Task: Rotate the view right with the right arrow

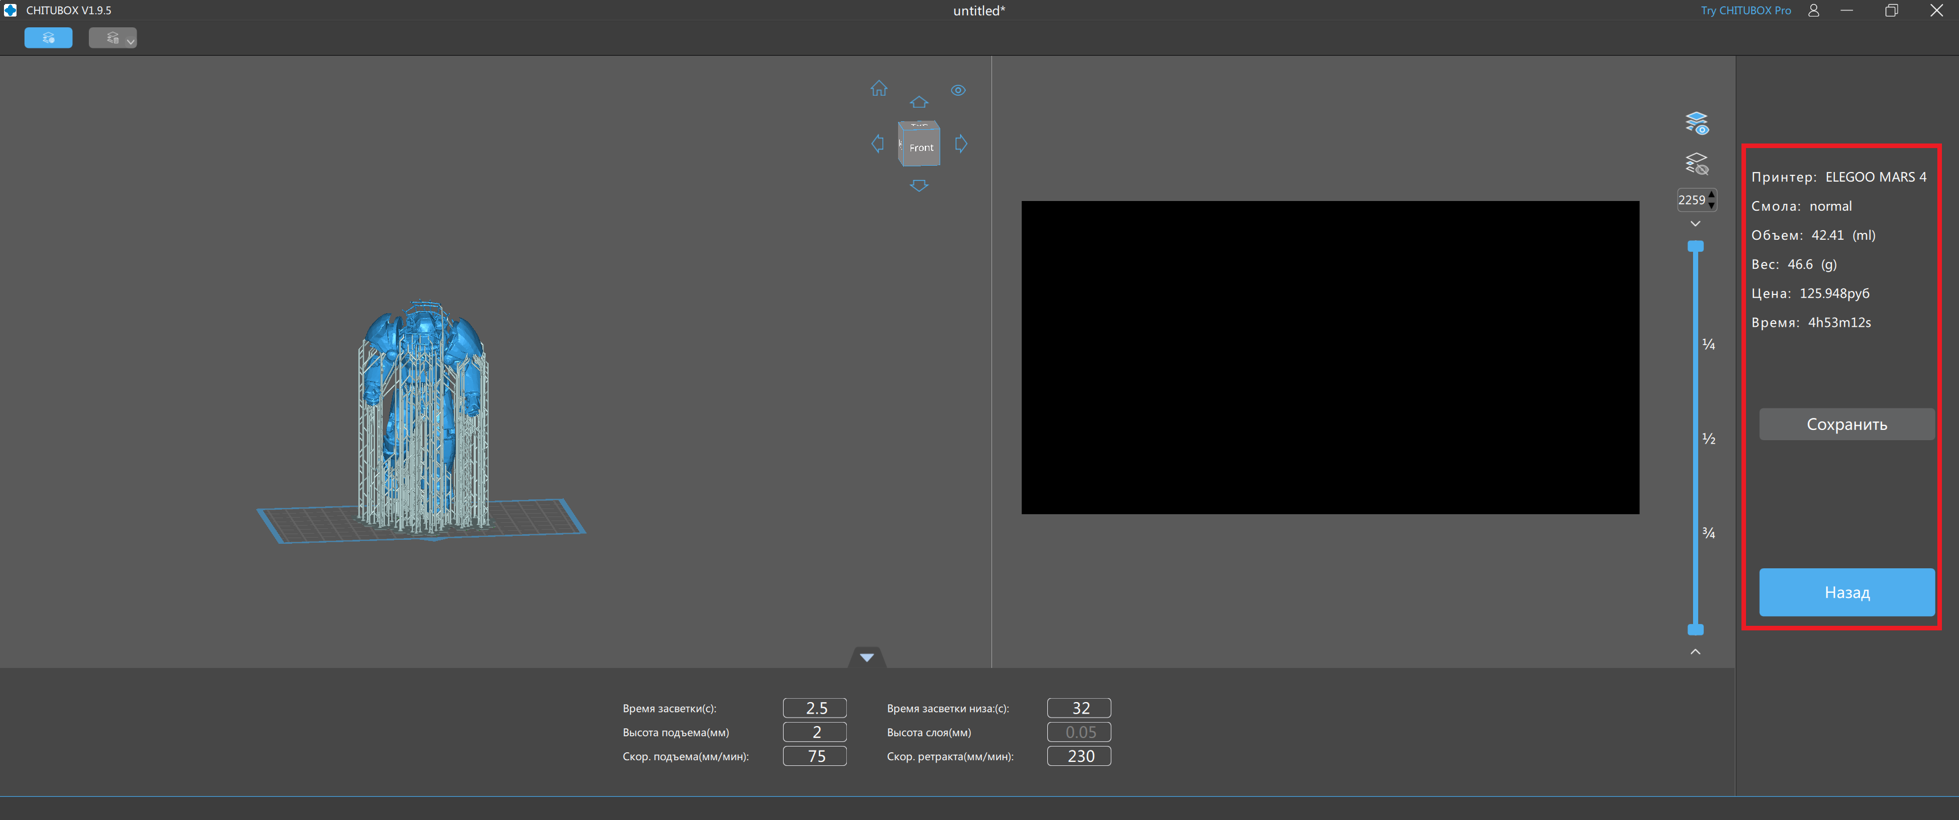Action: pos(961,143)
